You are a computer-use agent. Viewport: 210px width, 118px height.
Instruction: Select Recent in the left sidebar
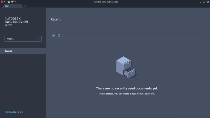23,51
